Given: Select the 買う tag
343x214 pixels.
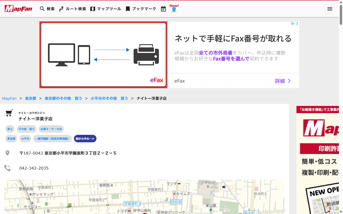Looking at the screenshot, I should [10, 129].
